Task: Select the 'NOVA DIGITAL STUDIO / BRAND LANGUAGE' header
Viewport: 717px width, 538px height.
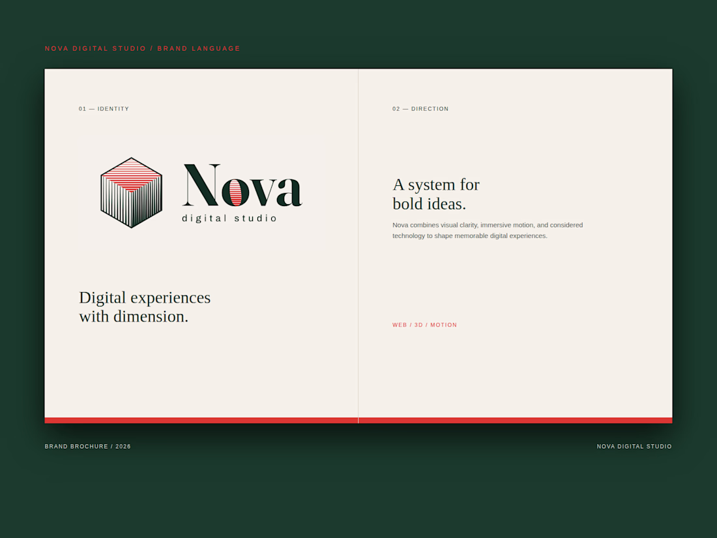Action: click(x=142, y=48)
